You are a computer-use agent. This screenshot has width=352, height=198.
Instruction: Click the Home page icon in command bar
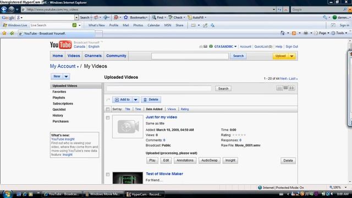point(283,33)
